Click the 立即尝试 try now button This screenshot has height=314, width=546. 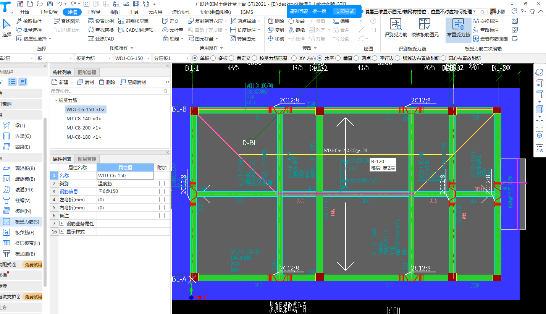(344, 11)
